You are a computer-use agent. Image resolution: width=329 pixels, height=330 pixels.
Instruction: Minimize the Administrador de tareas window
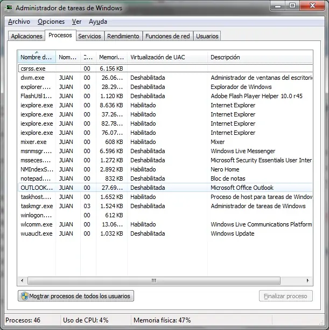278,6
